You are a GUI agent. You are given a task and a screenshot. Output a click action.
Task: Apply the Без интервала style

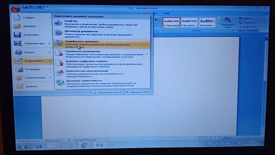[189, 22]
